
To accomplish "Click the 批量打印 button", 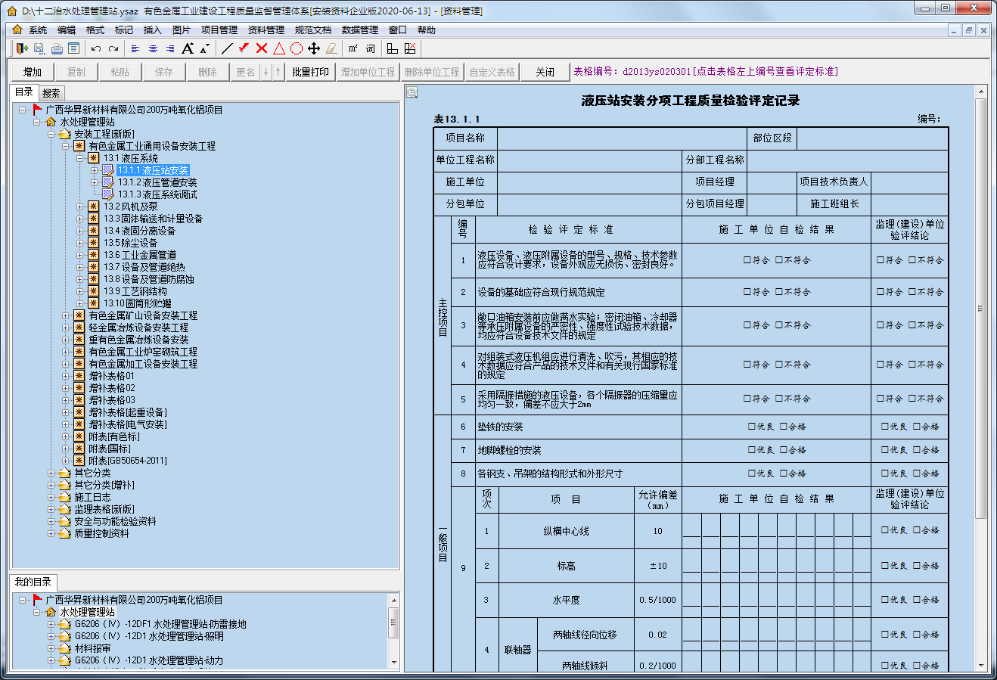I will 310,72.
